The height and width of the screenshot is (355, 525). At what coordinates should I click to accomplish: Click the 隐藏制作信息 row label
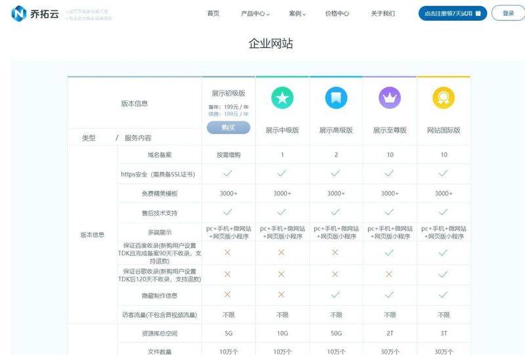pos(159,295)
